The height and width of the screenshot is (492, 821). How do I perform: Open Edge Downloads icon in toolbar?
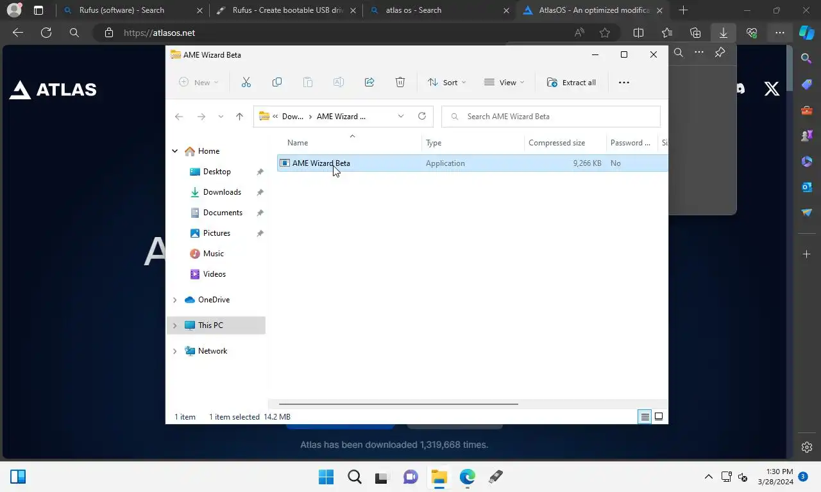pyautogui.click(x=724, y=33)
